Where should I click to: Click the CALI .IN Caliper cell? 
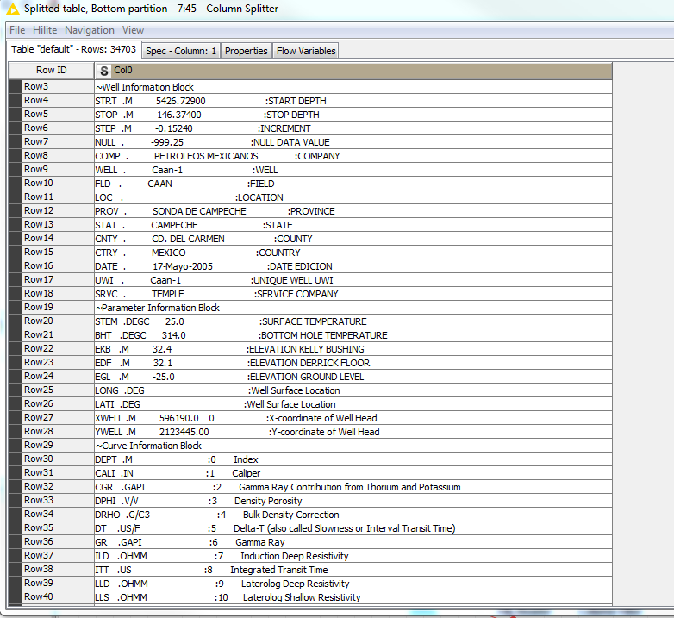click(x=353, y=473)
